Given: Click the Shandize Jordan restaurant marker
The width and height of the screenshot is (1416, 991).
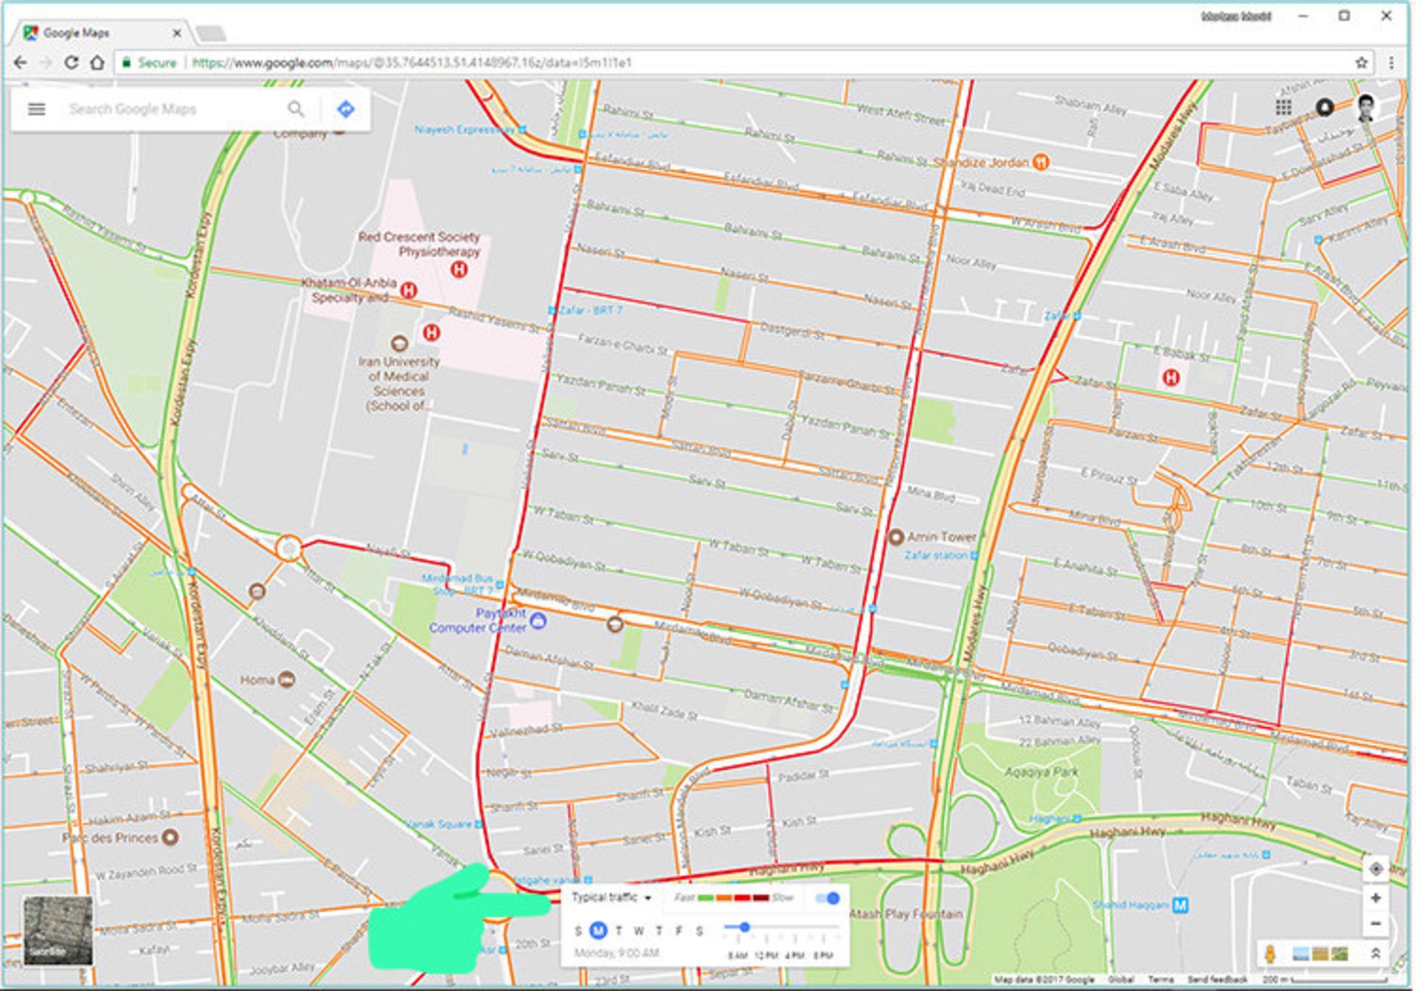Looking at the screenshot, I should pos(1040,161).
